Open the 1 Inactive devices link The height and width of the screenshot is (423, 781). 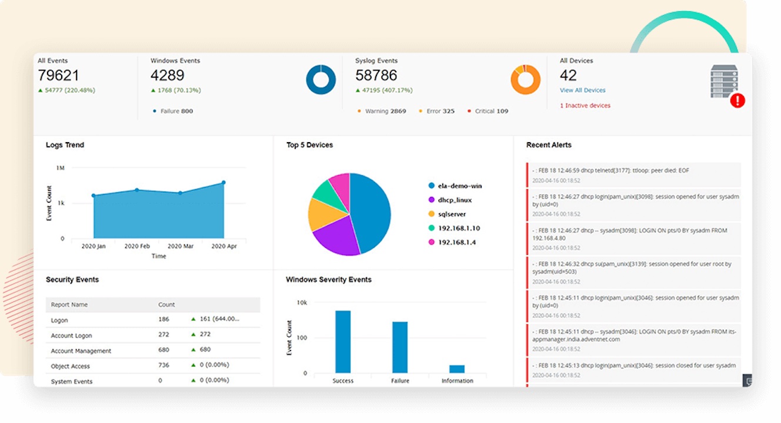tap(585, 106)
